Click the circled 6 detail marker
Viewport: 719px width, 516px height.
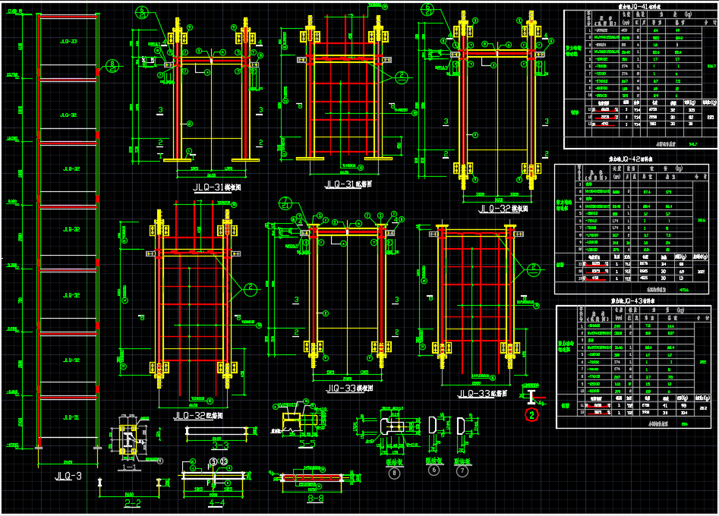pyautogui.click(x=434, y=470)
